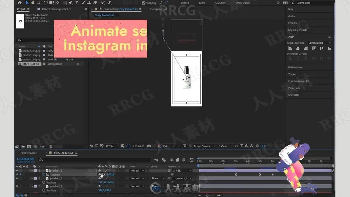Image resolution: width=350 pixels, height=197 pixels.
Task: Hide the product_1 layer eye toggle
Action: click(17, 170)
